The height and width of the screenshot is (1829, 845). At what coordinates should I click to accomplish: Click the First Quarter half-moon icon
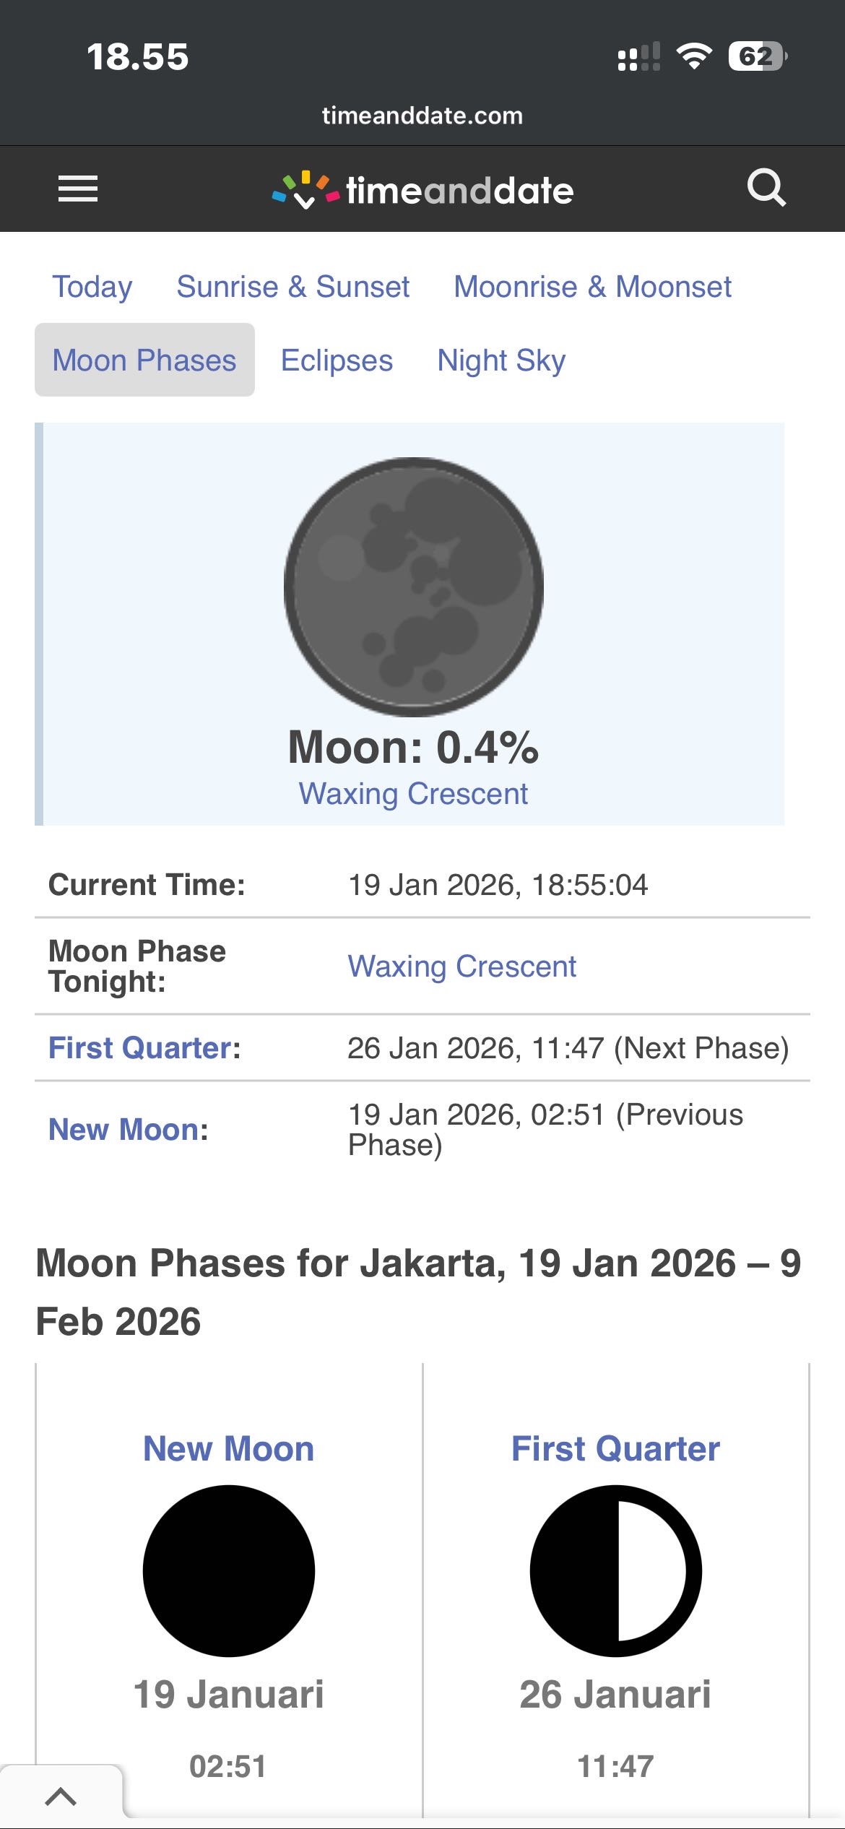615,1570
